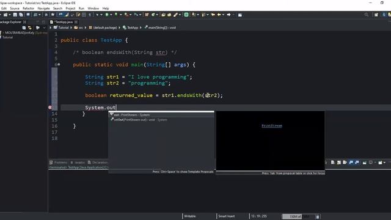Click the Back navigation arrow
Image resolution: width=391 pixels, height=220 pixels.
[219, 15]
